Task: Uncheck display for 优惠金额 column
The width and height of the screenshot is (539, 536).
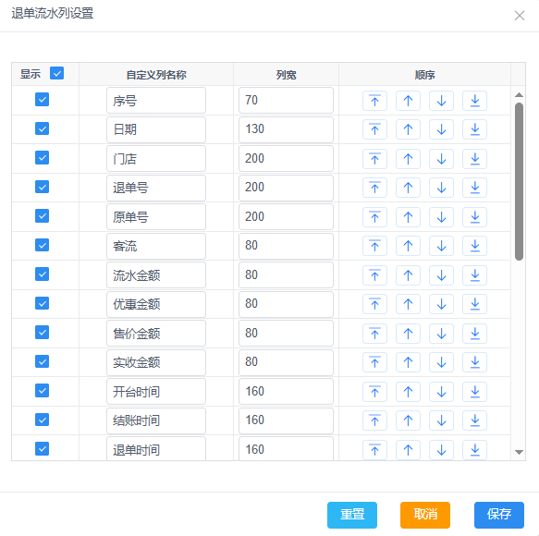Action: (42, 303)
